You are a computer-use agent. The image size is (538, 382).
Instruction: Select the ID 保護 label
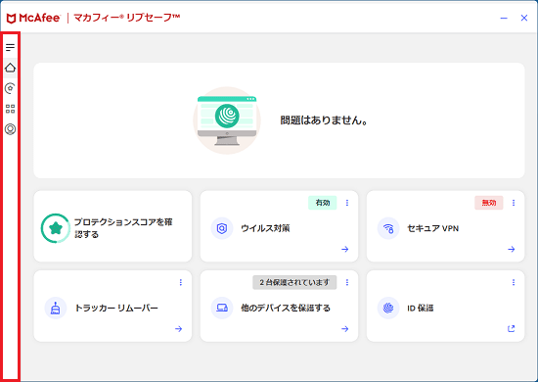click(421, 308)
